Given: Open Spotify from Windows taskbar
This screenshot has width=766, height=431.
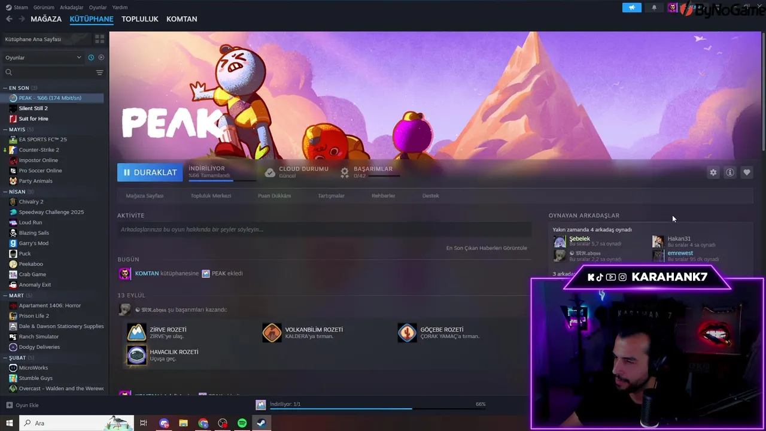Looking at the screenshot, I should pos(242,423).
